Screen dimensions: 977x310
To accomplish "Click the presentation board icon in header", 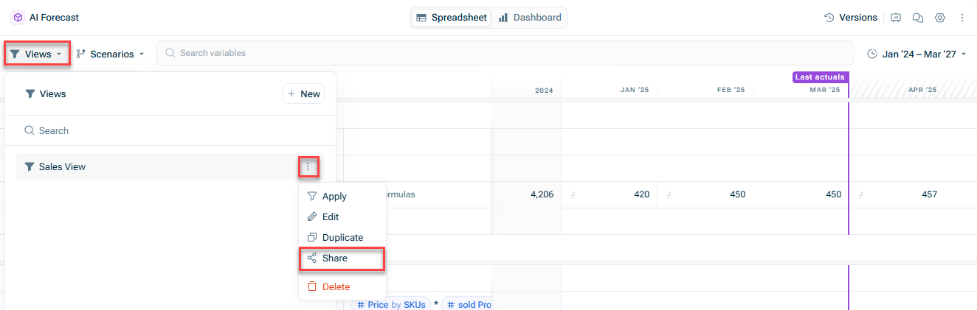I will 896,18.
